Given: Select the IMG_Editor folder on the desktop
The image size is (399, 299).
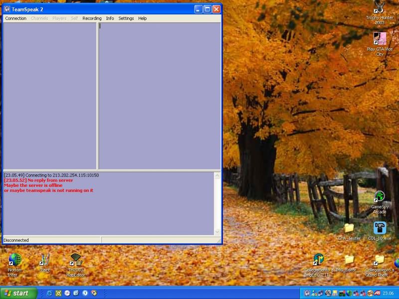Looking at the screenshot, I should [349, 263].
